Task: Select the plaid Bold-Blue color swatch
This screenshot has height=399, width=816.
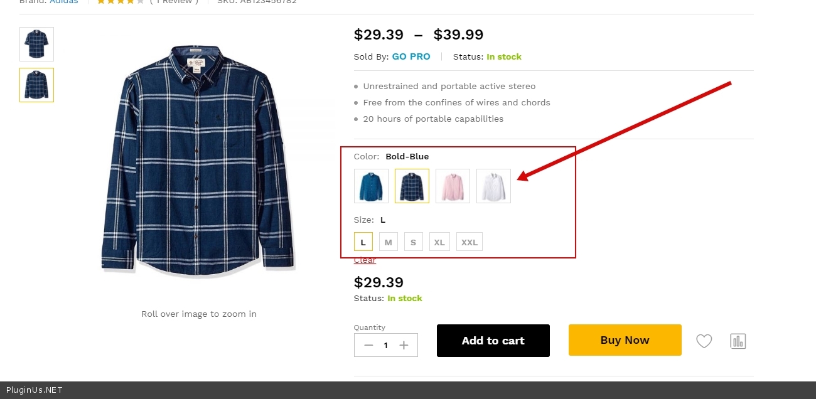Action: 412,186
